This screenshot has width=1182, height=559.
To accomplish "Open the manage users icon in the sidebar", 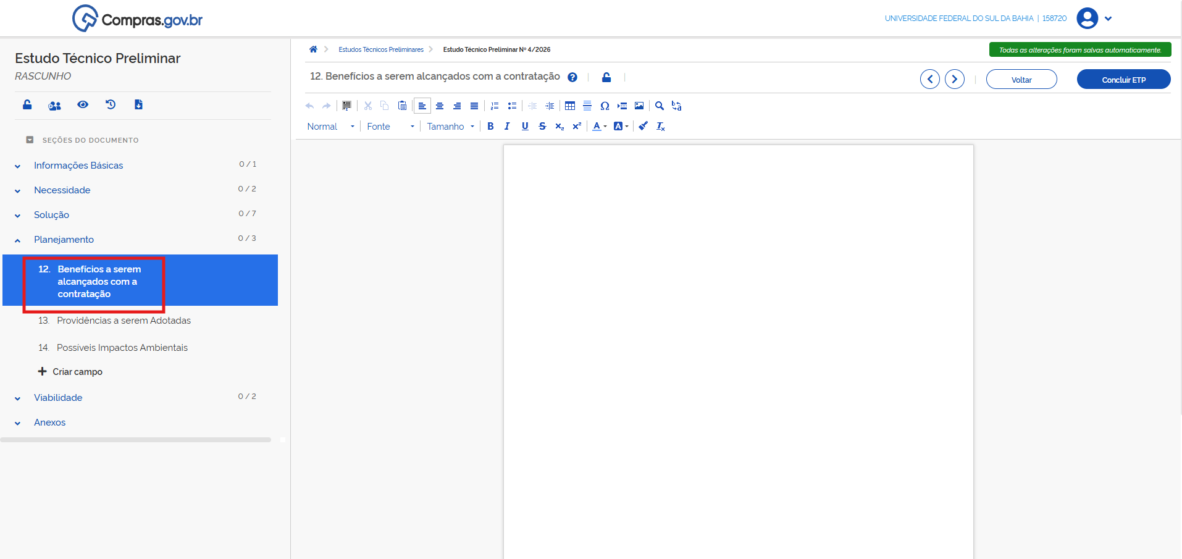I will coord(54,106).
